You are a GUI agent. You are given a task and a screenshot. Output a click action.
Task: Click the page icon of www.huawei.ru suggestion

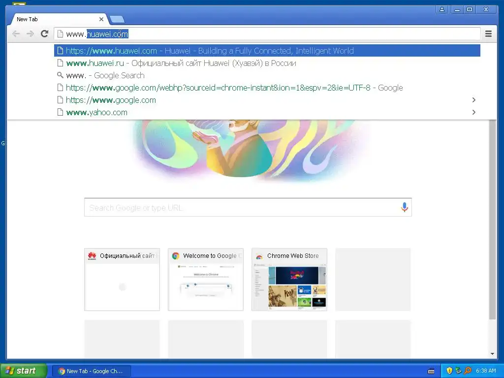coord(60,63)
